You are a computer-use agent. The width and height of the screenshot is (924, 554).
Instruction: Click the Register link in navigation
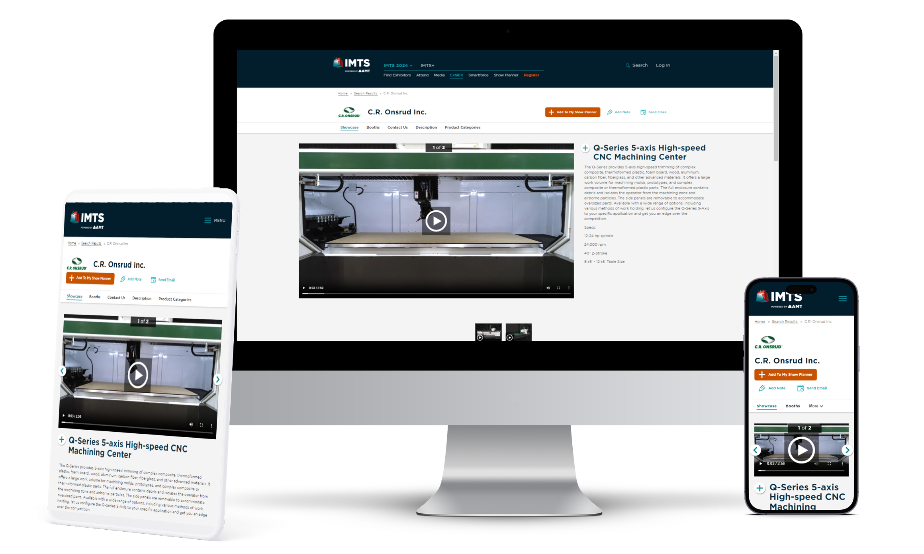[x=532, y=74]
